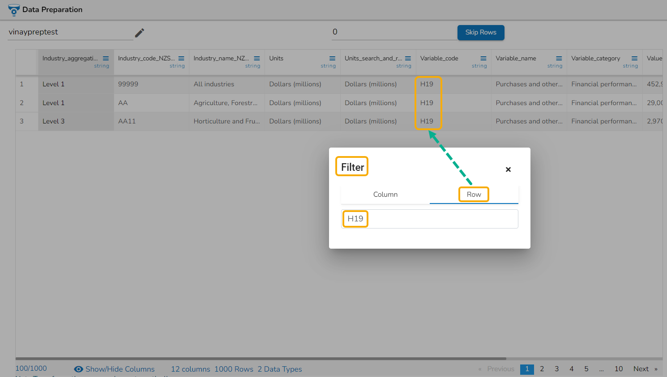Select the AA industry code cell
The height and width of the screenshot is (377, 667).
click(151, 103)
